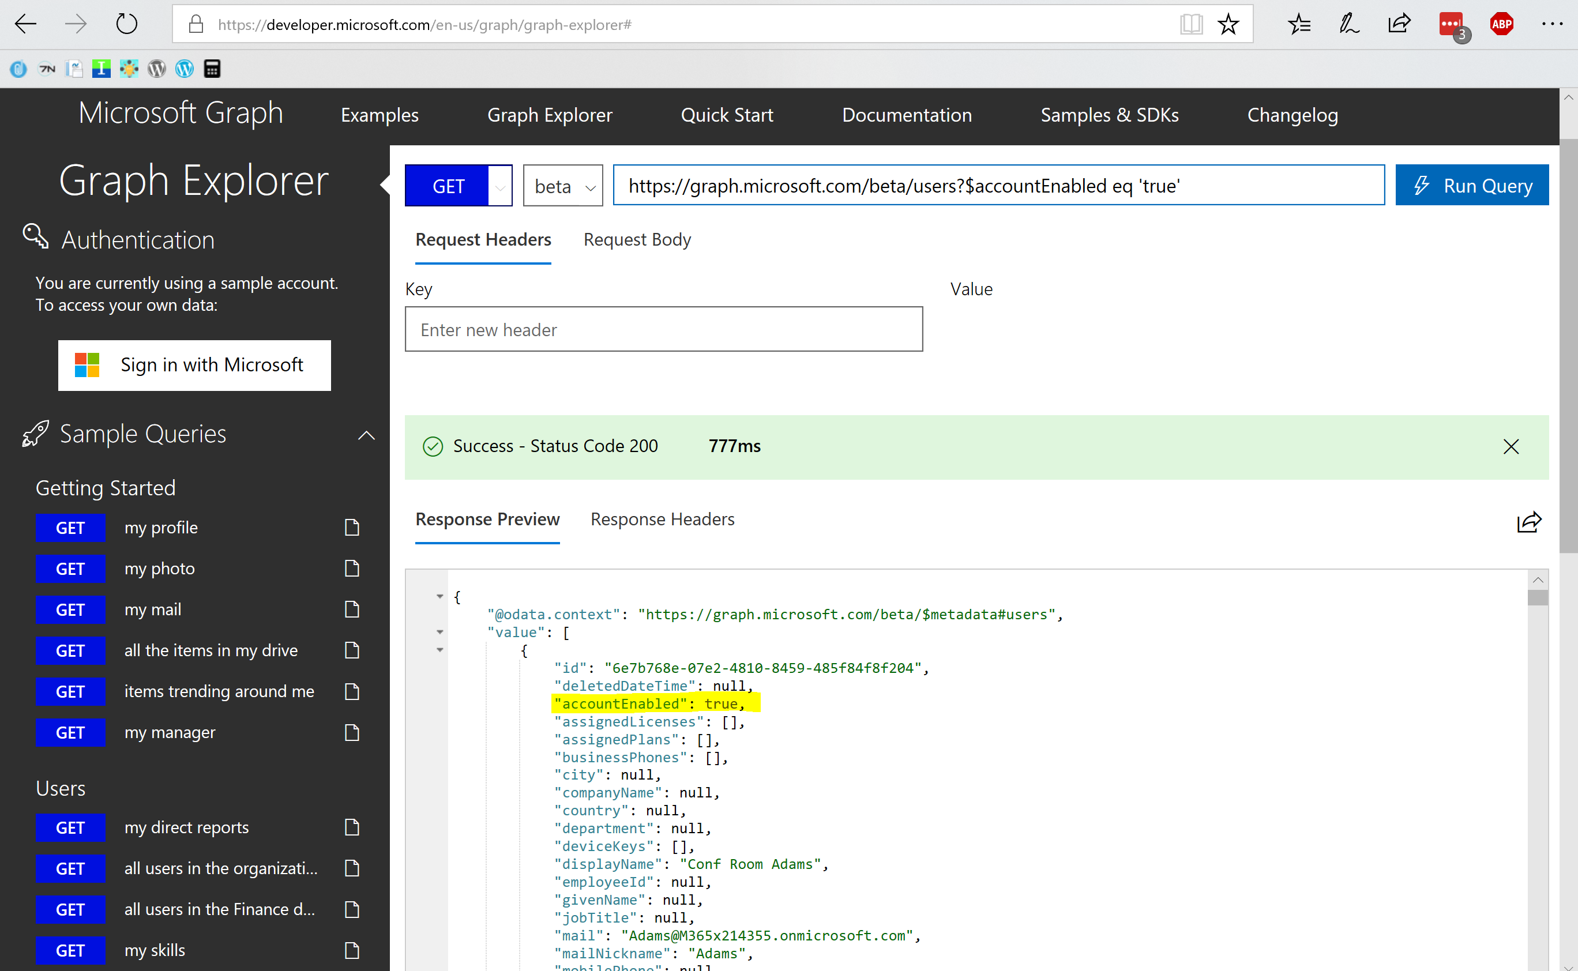The height and width of the screenshot is (971, 1578).
Task: Open Examples in top navigation
Action: click(x=380, y=115)
